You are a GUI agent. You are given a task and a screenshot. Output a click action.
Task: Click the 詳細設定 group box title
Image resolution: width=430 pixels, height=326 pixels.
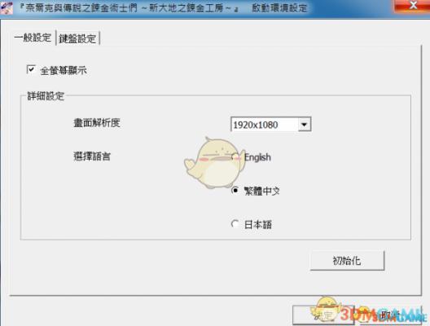(46, 96)
